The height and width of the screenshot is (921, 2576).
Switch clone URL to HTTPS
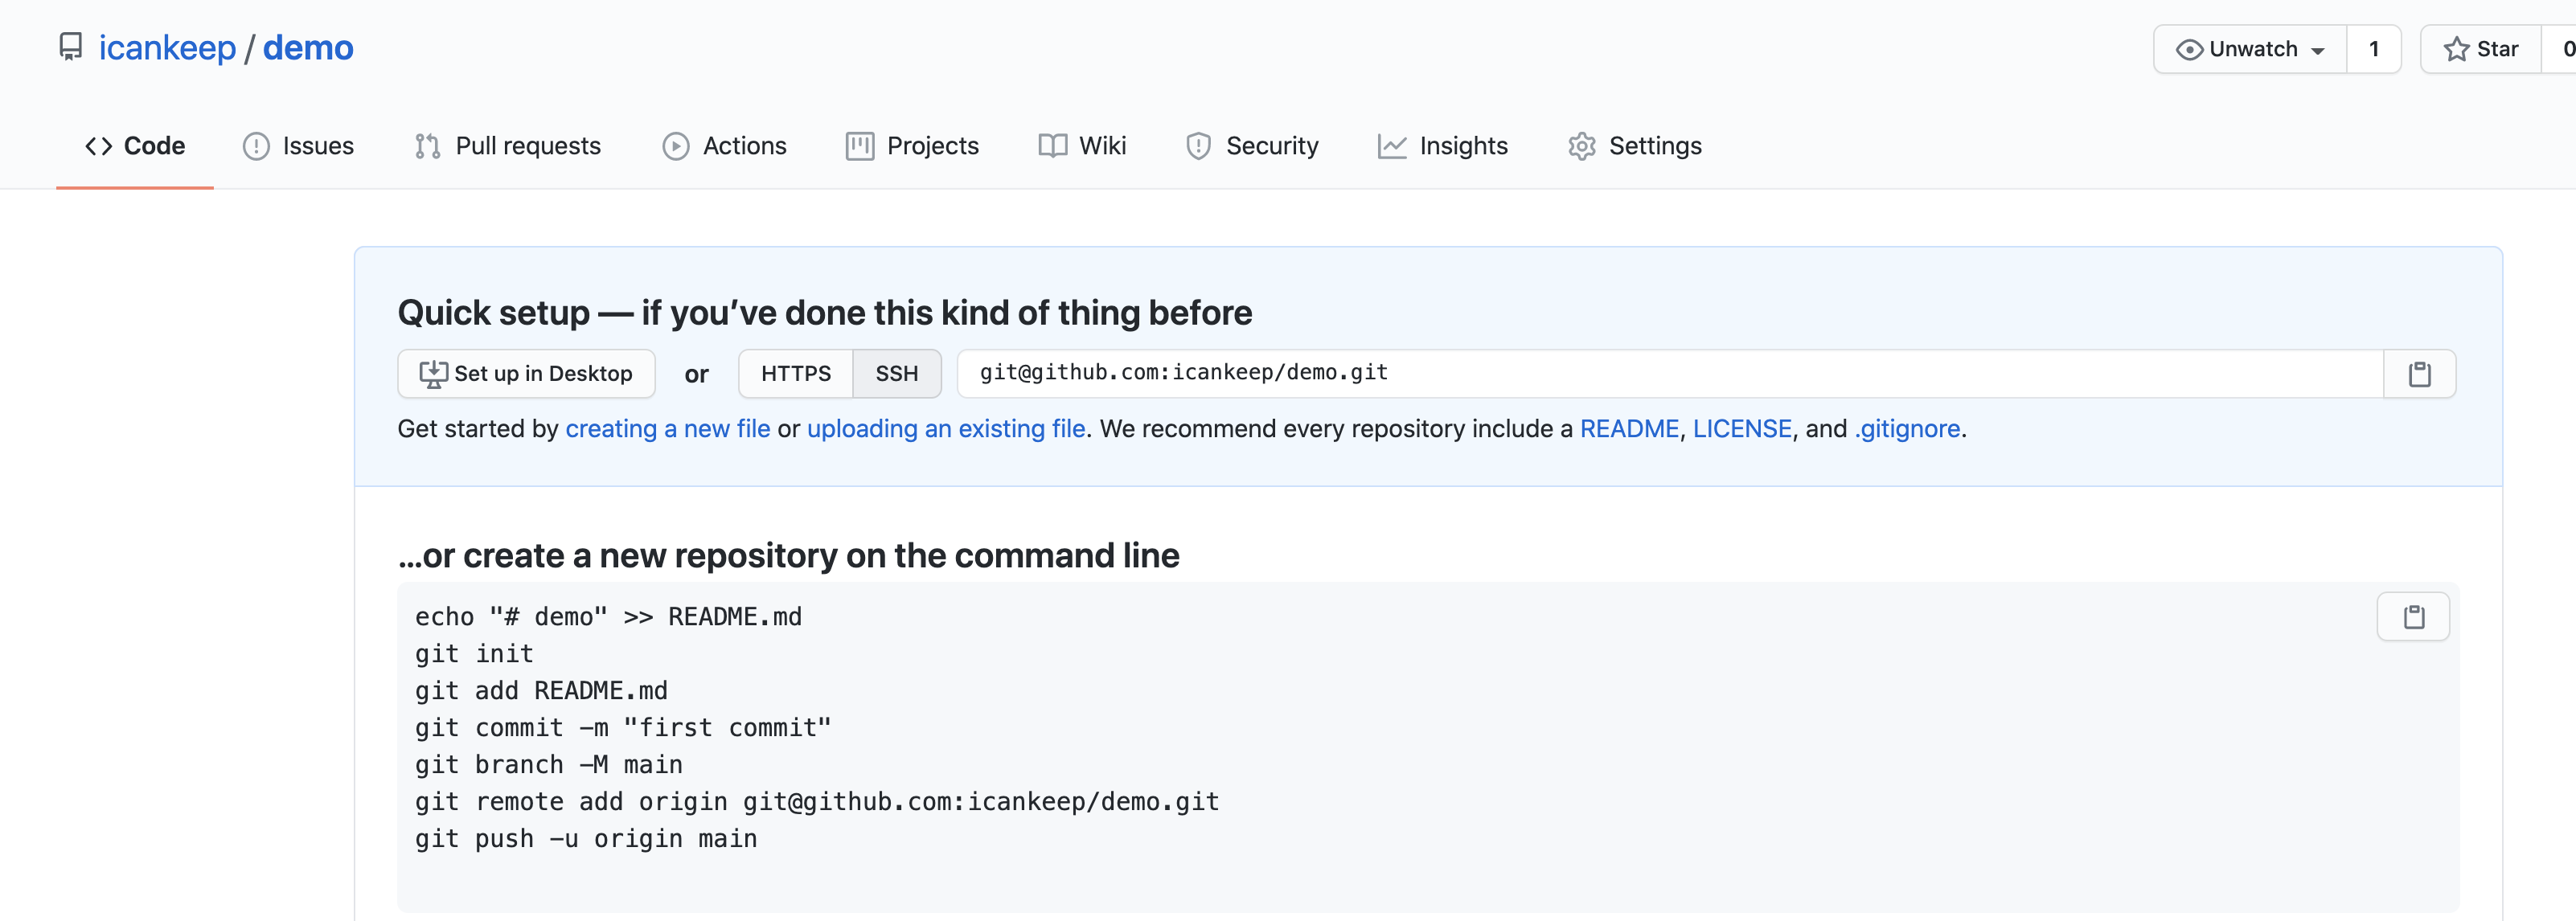click(x=795, y=374)
